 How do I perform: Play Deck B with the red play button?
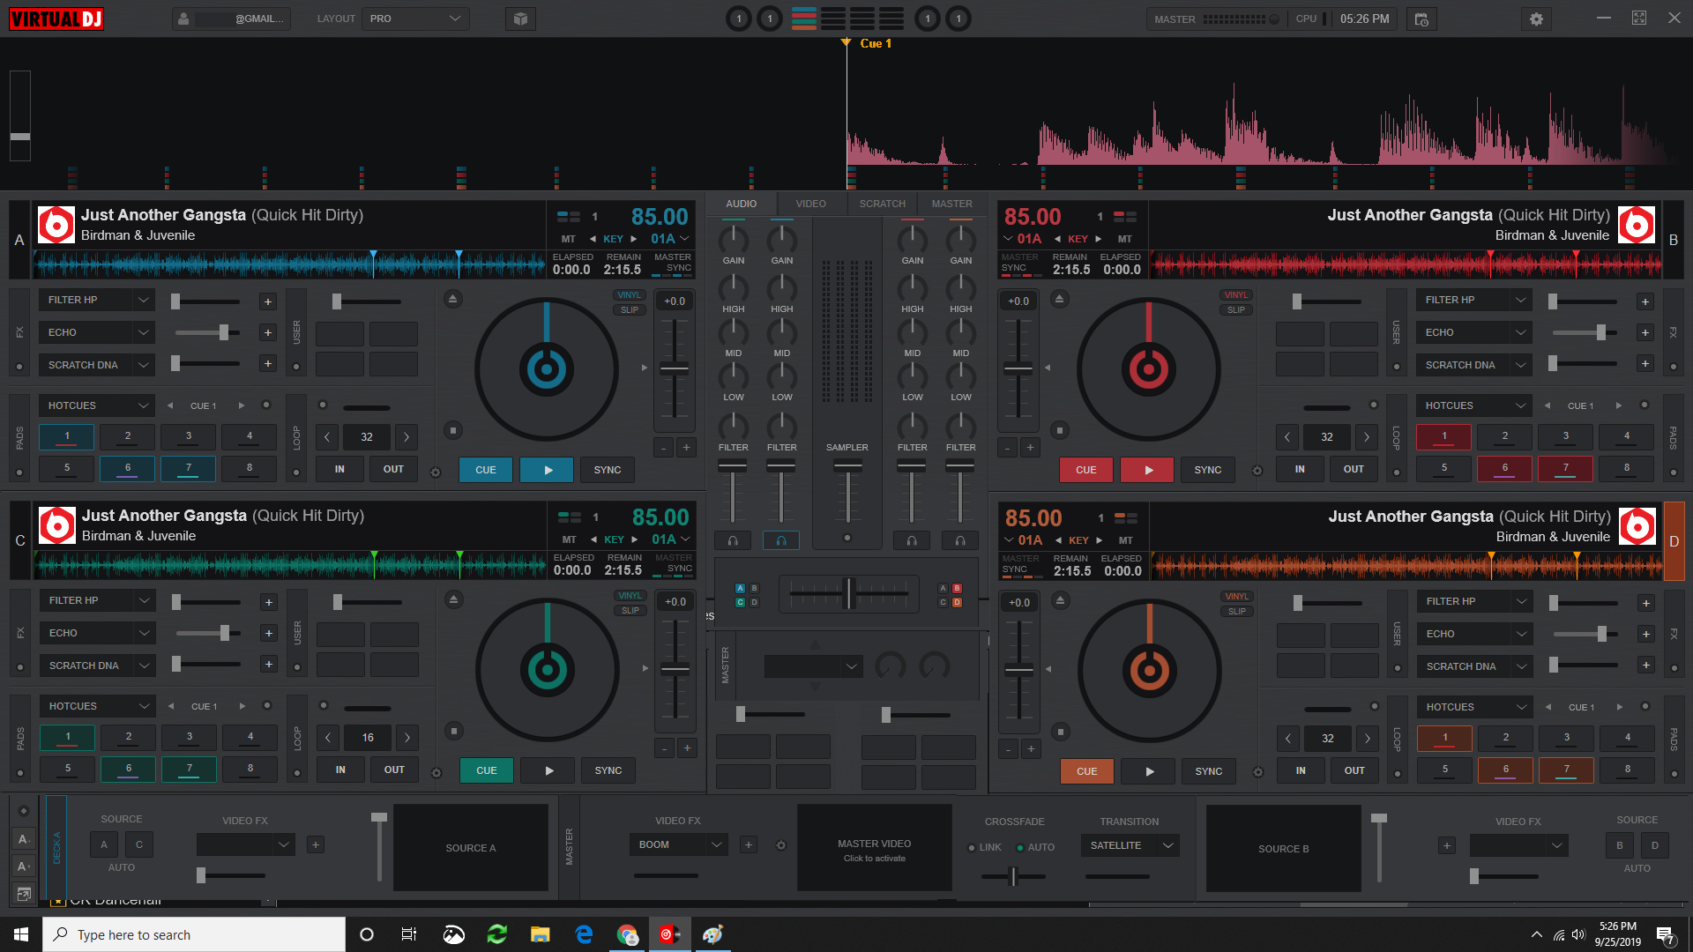click(1148, 470)
